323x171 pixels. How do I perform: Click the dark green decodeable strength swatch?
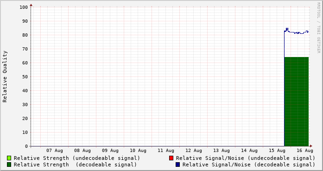(x=9, y=165)
